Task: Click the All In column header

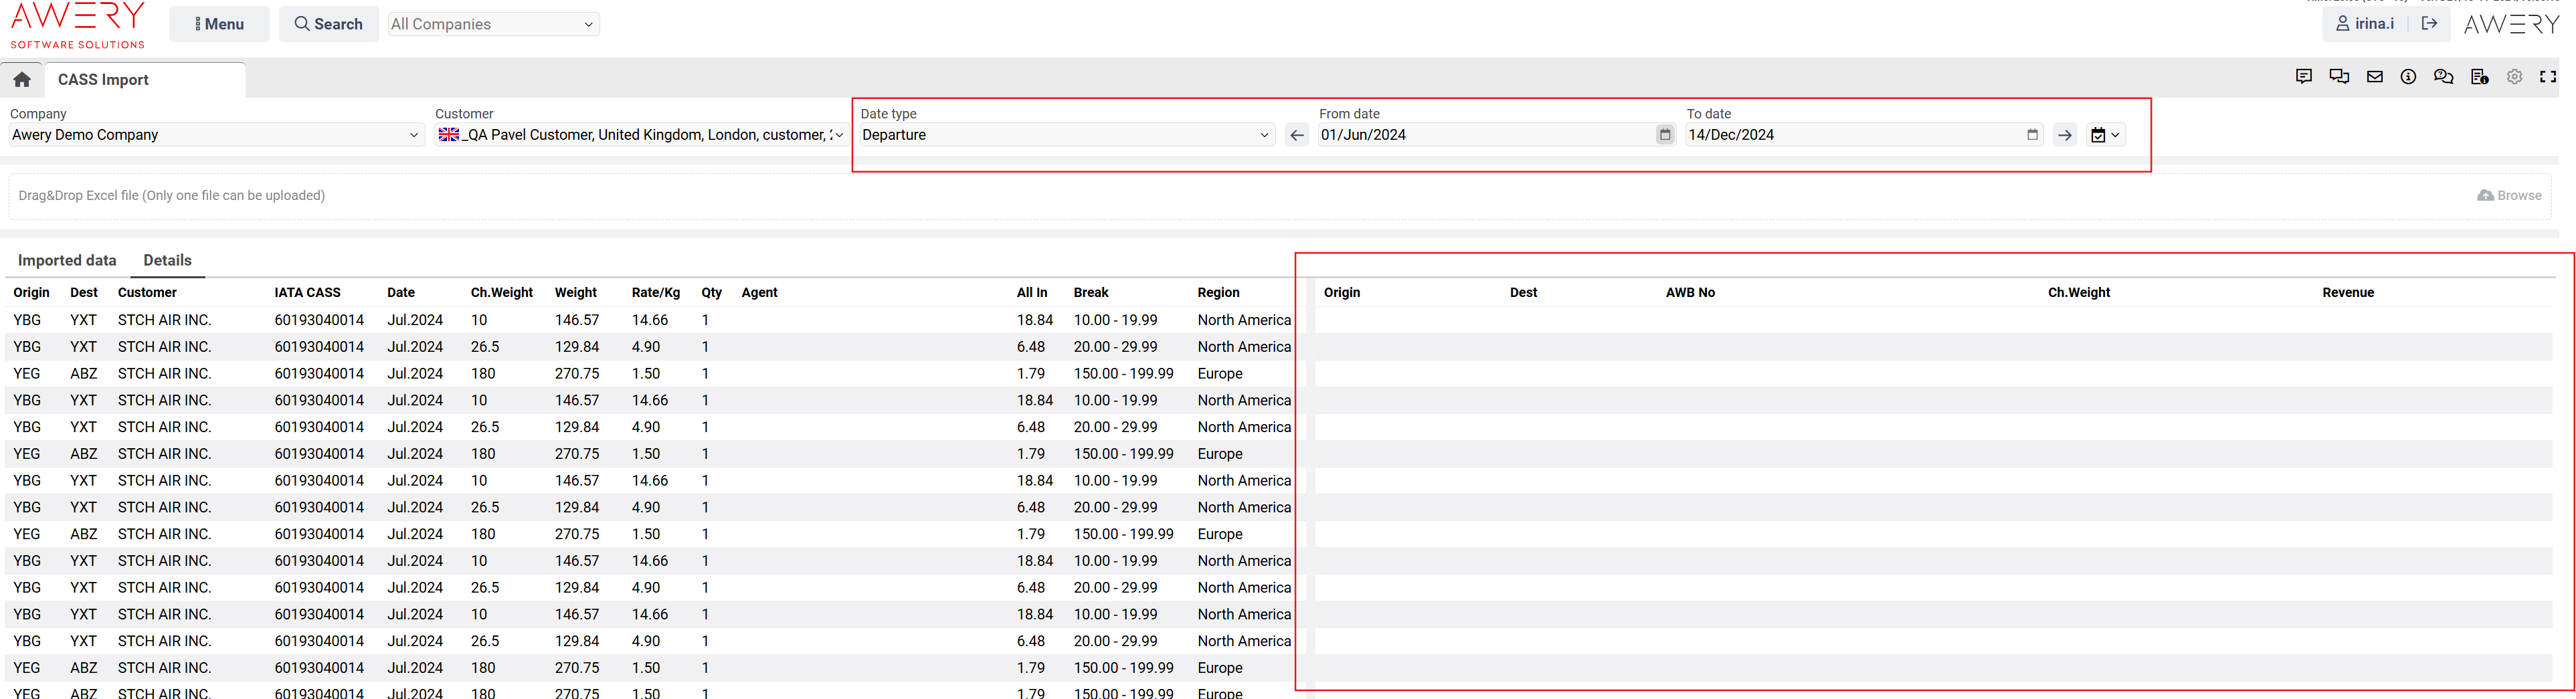Action: (1031, 293)
